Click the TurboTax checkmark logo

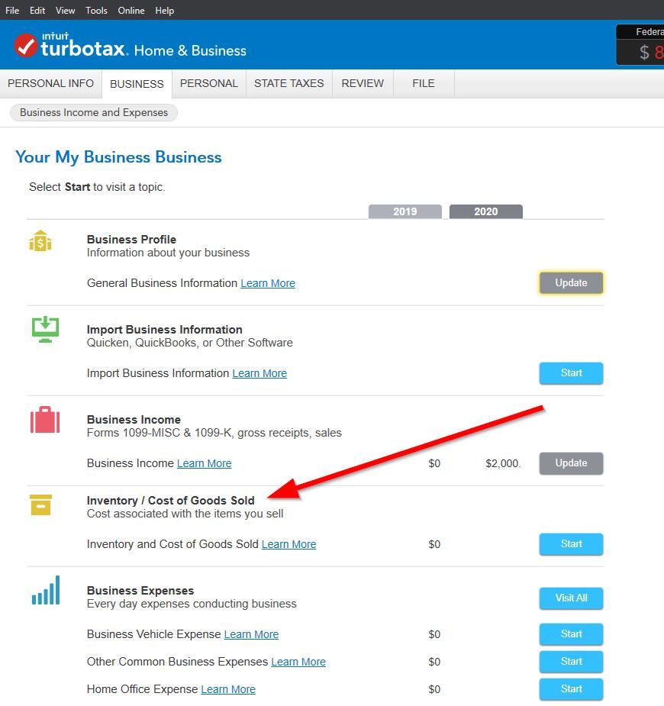26,46
